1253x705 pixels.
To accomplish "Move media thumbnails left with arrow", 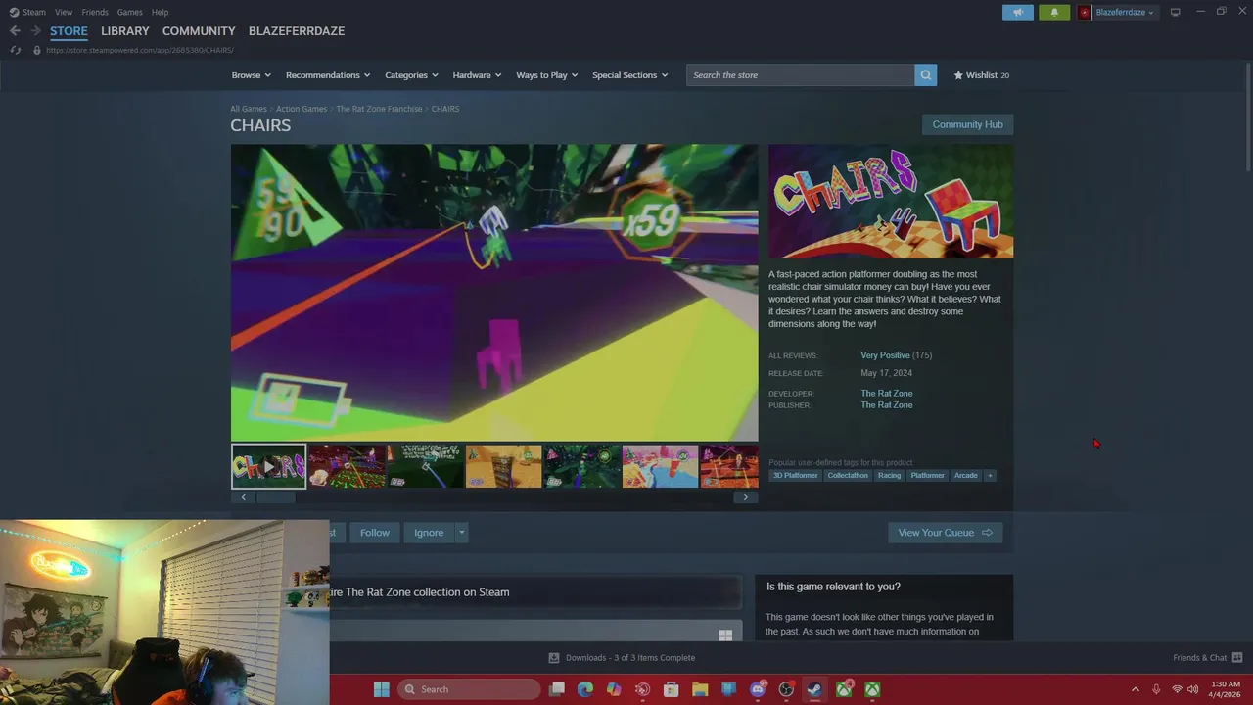I will (x=243, y=497).
